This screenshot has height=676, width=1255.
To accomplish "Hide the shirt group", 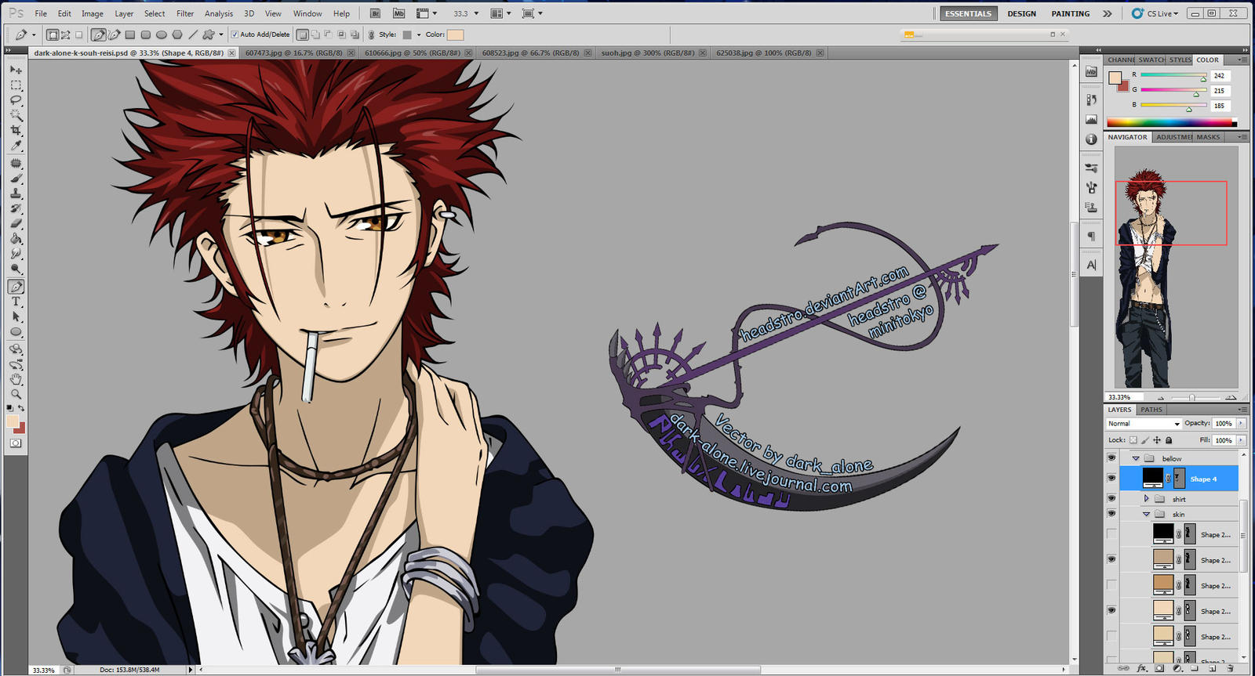I will [x=1111, y=498].
